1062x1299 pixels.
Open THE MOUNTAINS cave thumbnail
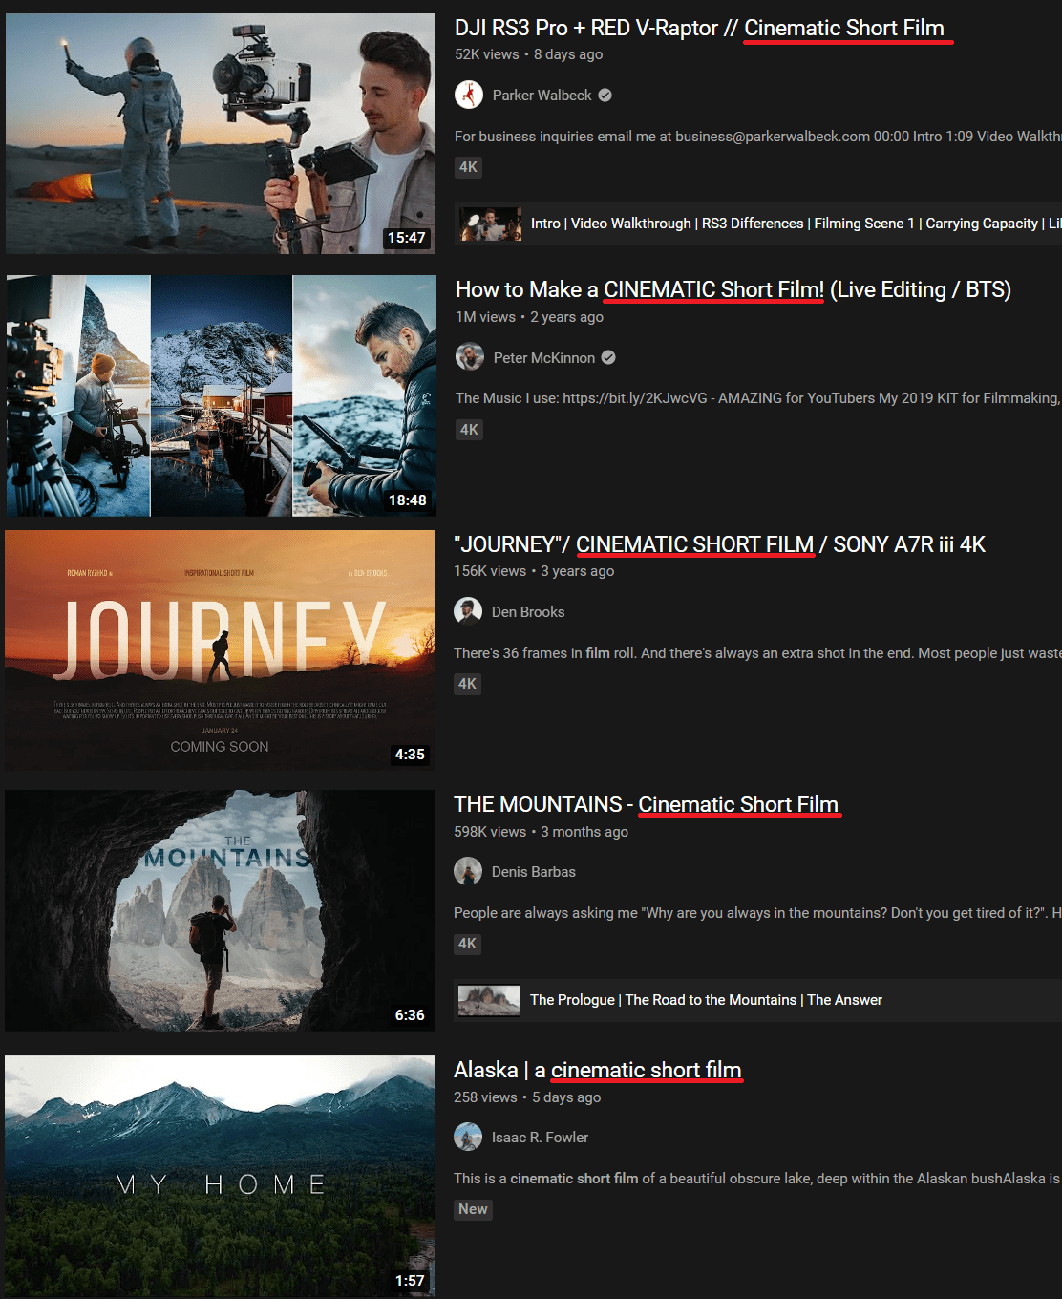[220, 910]
